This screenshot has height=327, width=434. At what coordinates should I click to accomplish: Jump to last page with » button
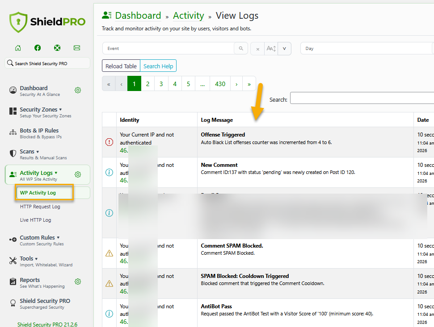tap(249, 84)
